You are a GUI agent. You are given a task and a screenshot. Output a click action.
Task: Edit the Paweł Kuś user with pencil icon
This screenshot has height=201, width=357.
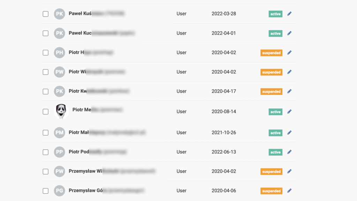[289, 14]
